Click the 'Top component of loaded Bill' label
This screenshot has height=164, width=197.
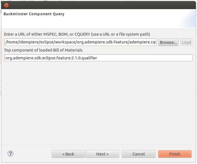(x=43, y=50)
